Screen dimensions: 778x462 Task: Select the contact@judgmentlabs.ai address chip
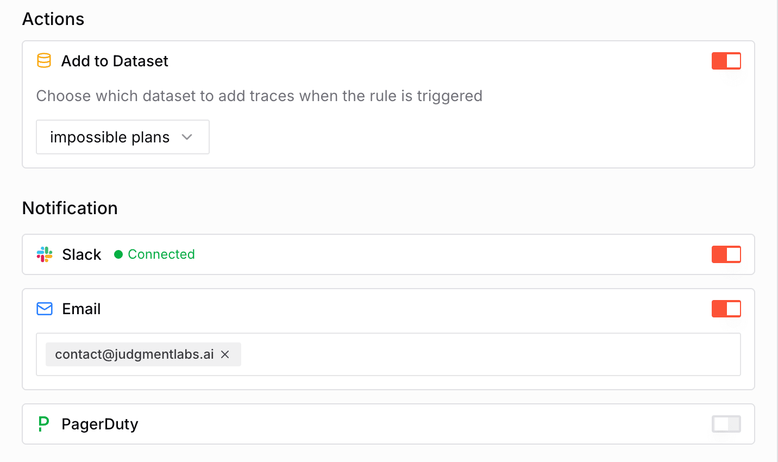pyautogui.click(x=134, y=354)
